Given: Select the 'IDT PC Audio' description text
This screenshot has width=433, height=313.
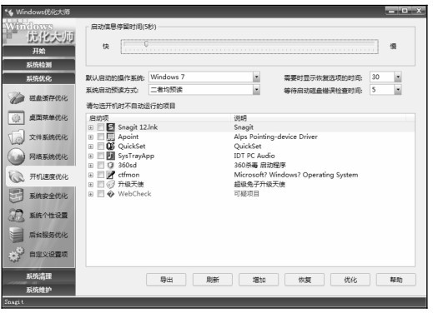Looking at the screenshot, I should coord(254,156).
